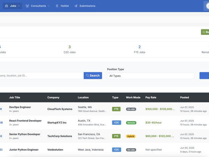This screenshot has width=209, height=157.
Task: Click the paper plane Submissions icon
Action: 76,6
